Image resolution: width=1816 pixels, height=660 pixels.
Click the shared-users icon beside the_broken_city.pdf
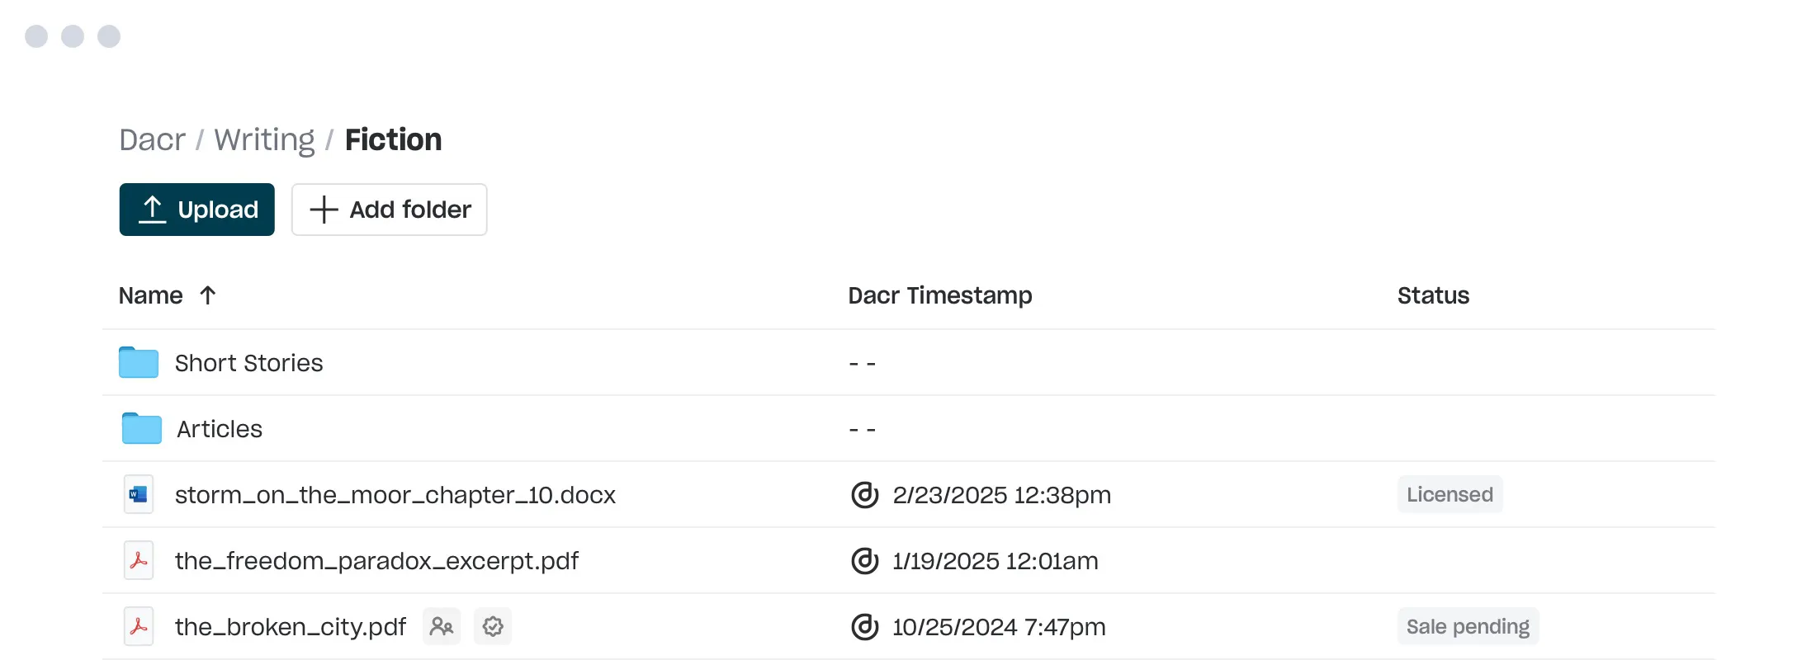click(442, 626)
